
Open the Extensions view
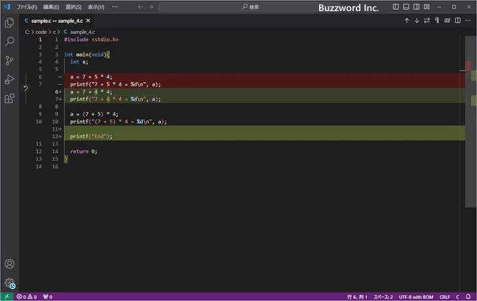pos(9,99)
